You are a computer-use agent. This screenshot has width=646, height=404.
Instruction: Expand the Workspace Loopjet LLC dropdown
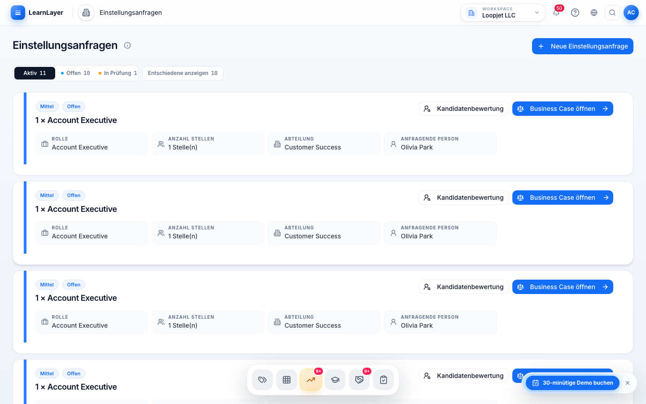(503, 13)
